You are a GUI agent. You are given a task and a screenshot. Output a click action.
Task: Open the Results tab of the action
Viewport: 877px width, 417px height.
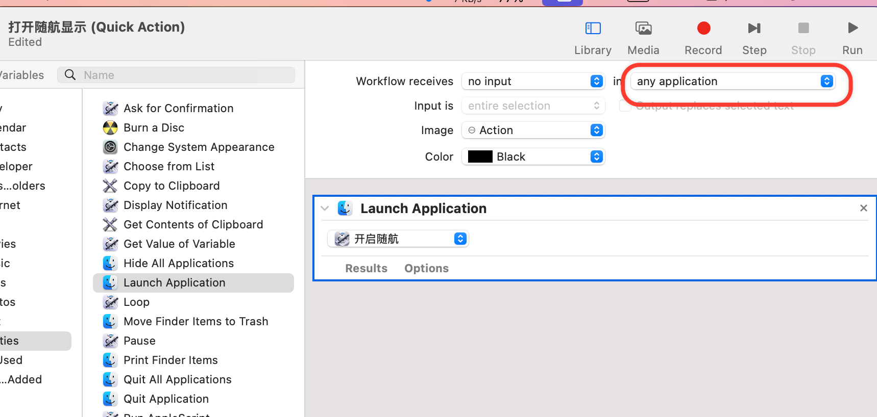(x=366, y=268)
